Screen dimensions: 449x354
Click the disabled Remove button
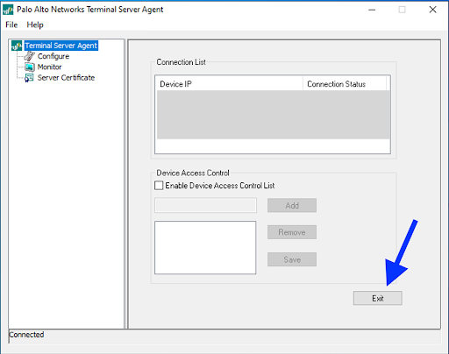(x=292, y=232)
